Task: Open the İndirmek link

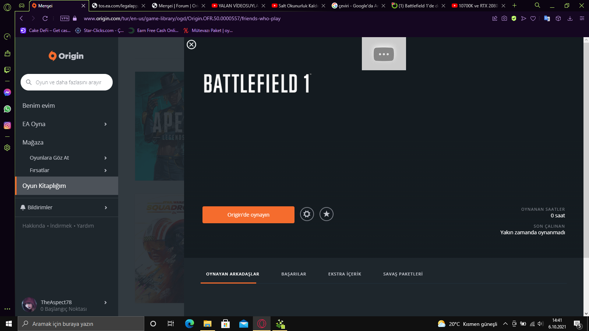Action: pyautogui.click(x=61, y=226)
